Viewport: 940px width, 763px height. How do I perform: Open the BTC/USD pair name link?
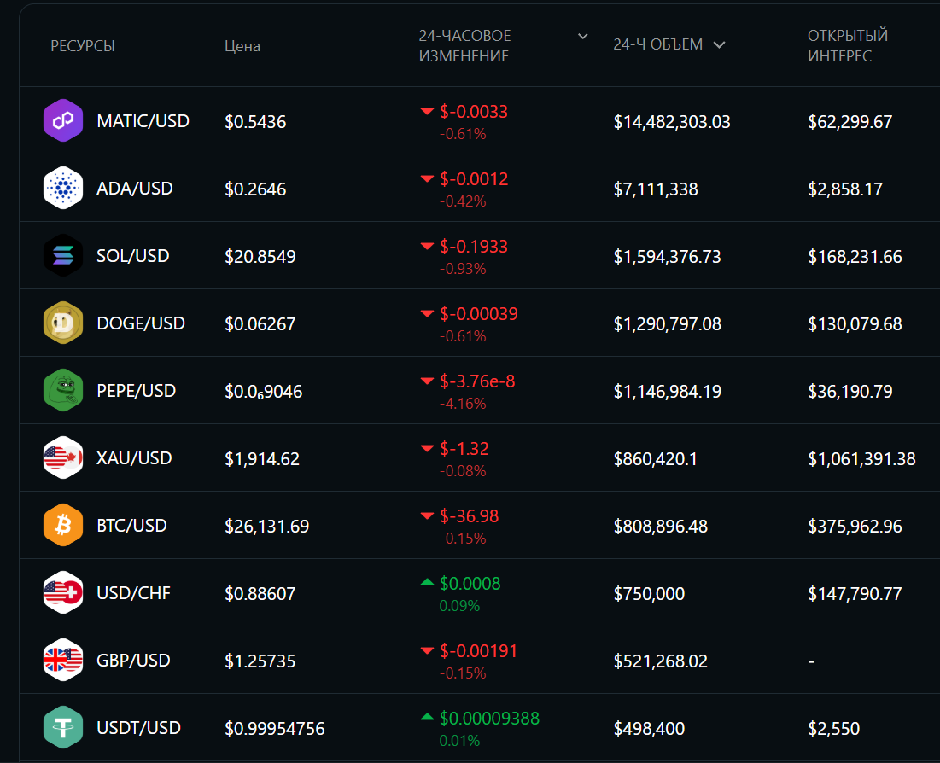(132, 526)
